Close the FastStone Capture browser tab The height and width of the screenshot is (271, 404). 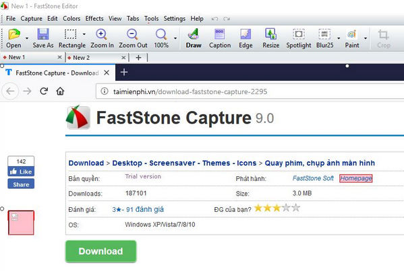[x=107, y=73]
